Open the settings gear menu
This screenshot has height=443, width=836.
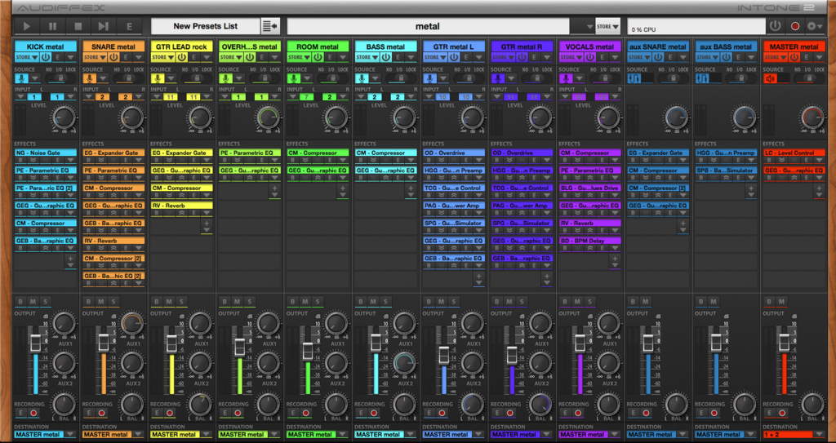pyautogui.click(x=815, y=26)
